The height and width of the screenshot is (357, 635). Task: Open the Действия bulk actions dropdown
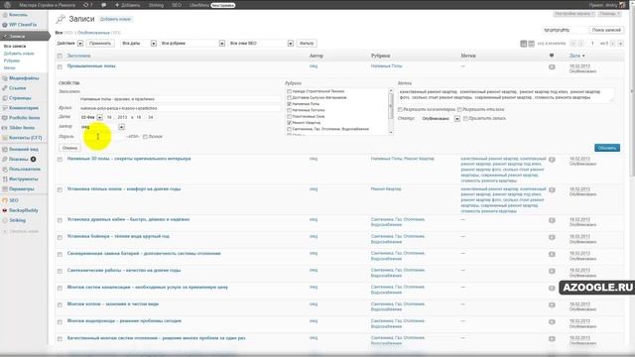tap(69, 44)
